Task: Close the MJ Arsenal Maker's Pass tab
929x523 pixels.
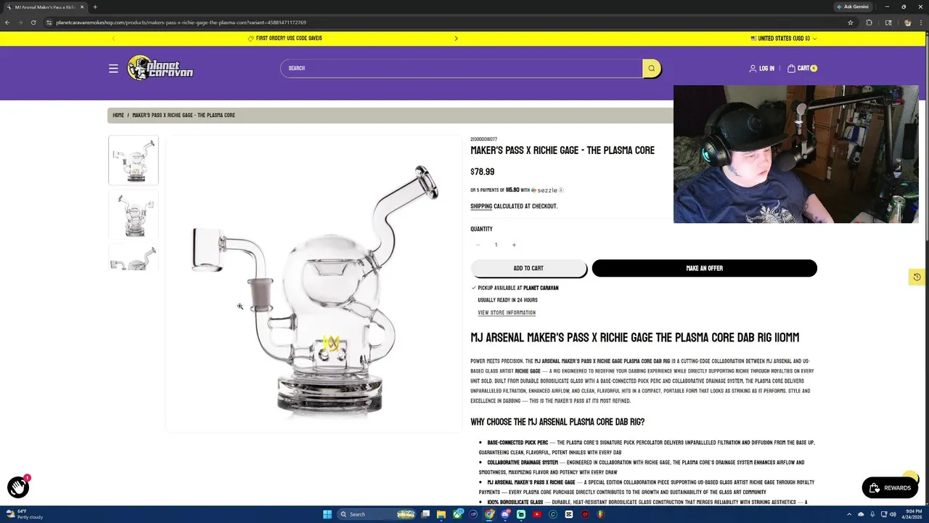Action: pyautogui.click(x=82, y=7)
